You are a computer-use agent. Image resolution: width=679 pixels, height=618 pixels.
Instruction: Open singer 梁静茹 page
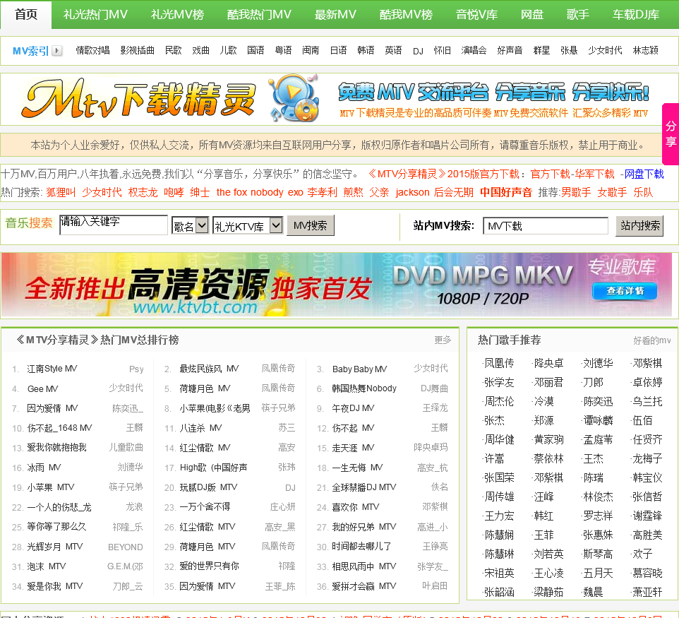pyautogui.click(x=548, y=592)
